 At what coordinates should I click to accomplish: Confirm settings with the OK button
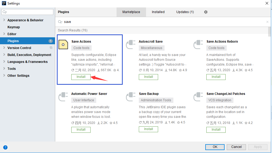215,147
